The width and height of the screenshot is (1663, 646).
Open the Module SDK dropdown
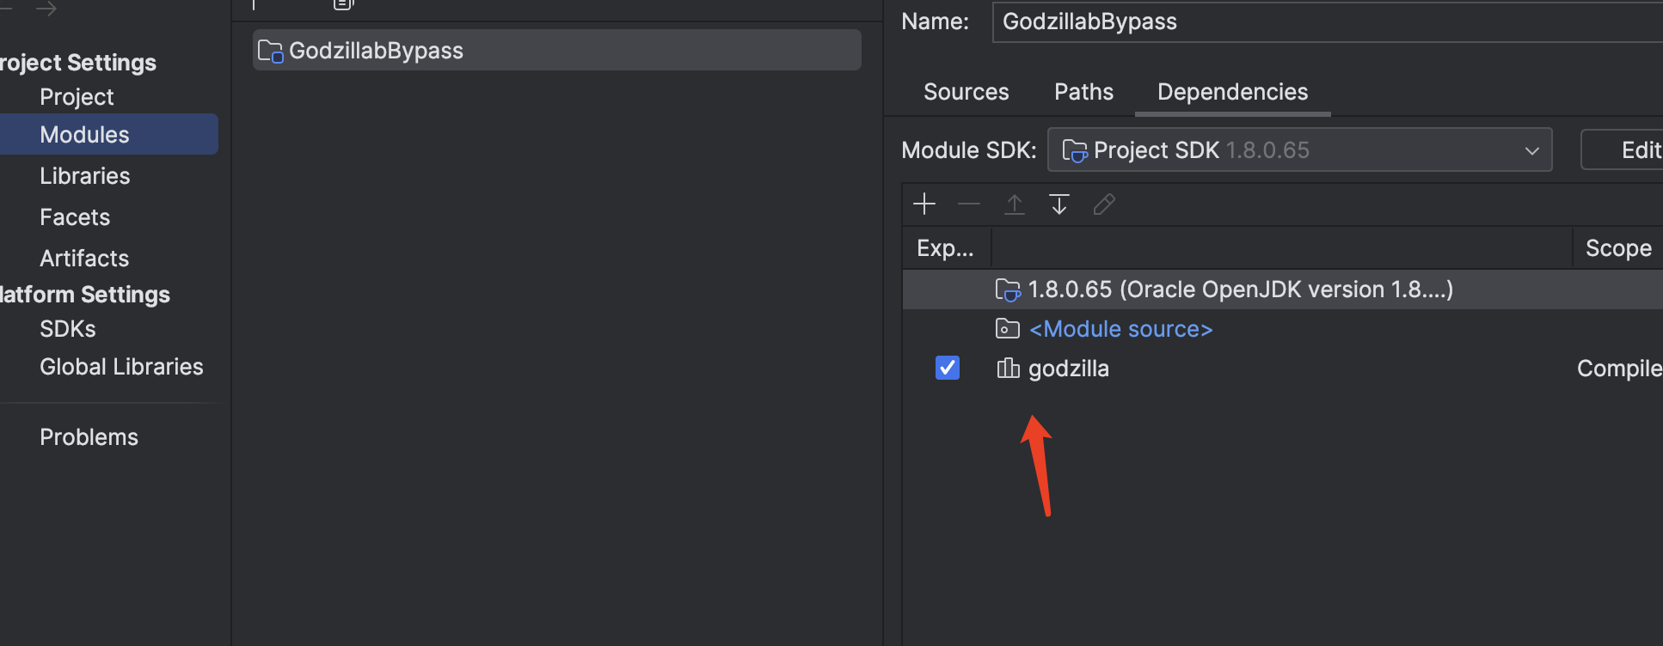1299,150
